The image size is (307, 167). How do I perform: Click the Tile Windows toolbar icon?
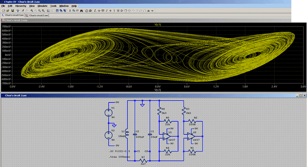click(x=57, y=10)
